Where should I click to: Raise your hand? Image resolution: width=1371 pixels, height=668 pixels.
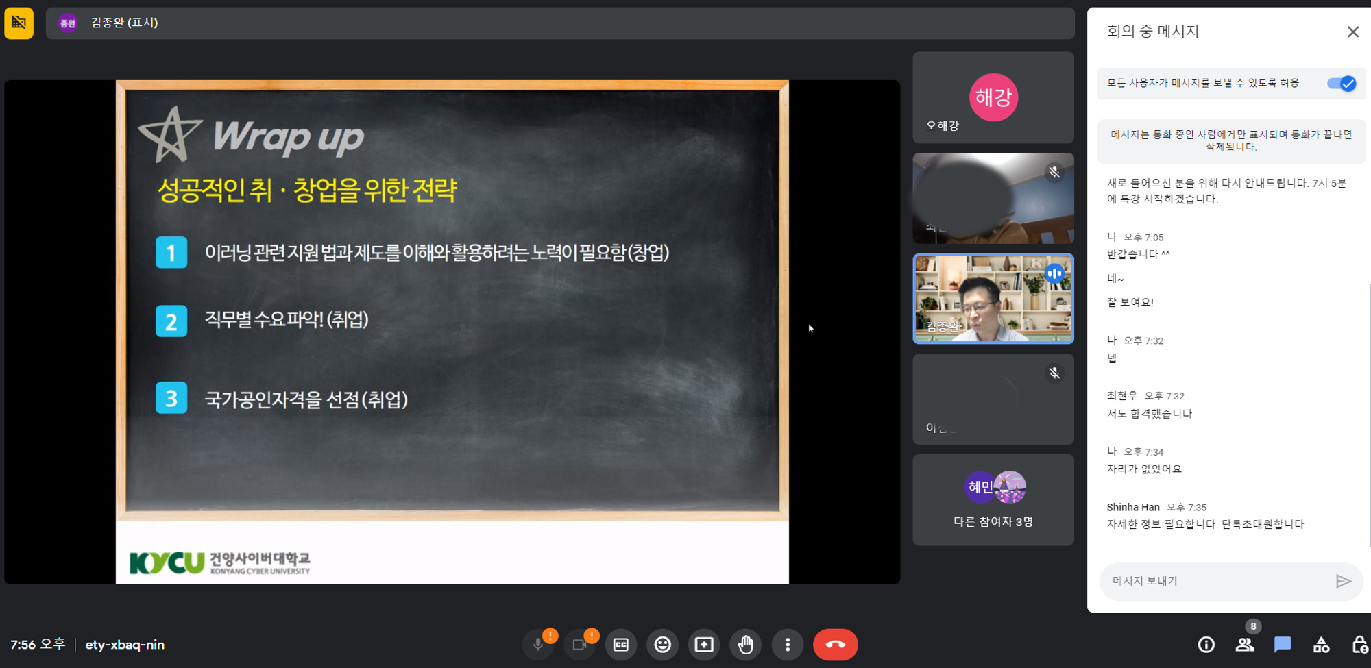[x=746, y=645]
